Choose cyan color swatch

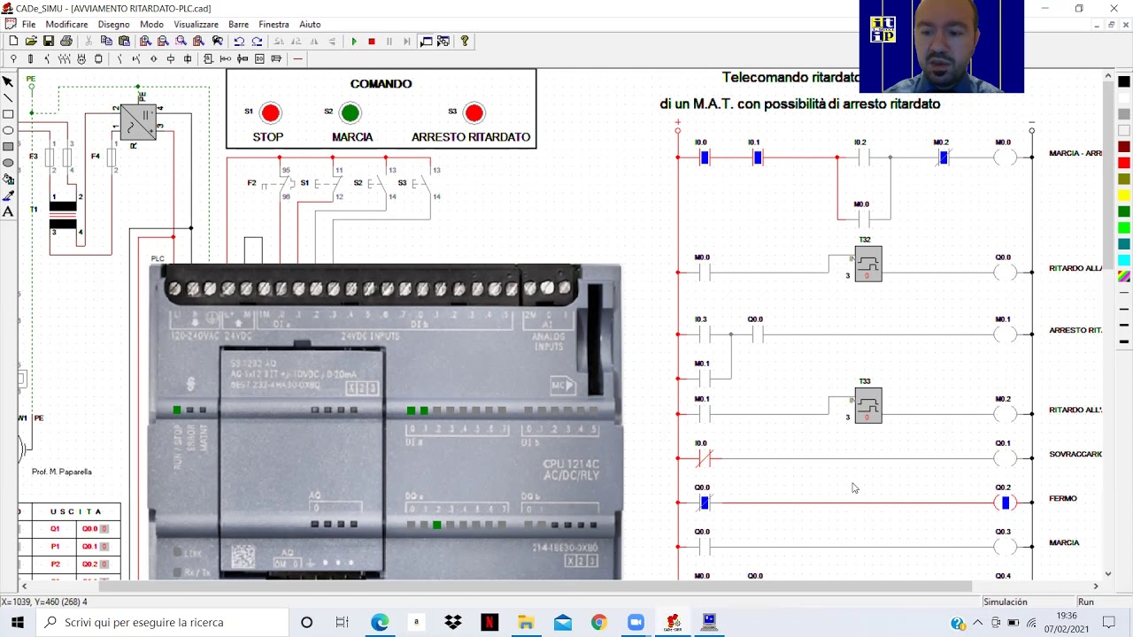[1124, 260]
